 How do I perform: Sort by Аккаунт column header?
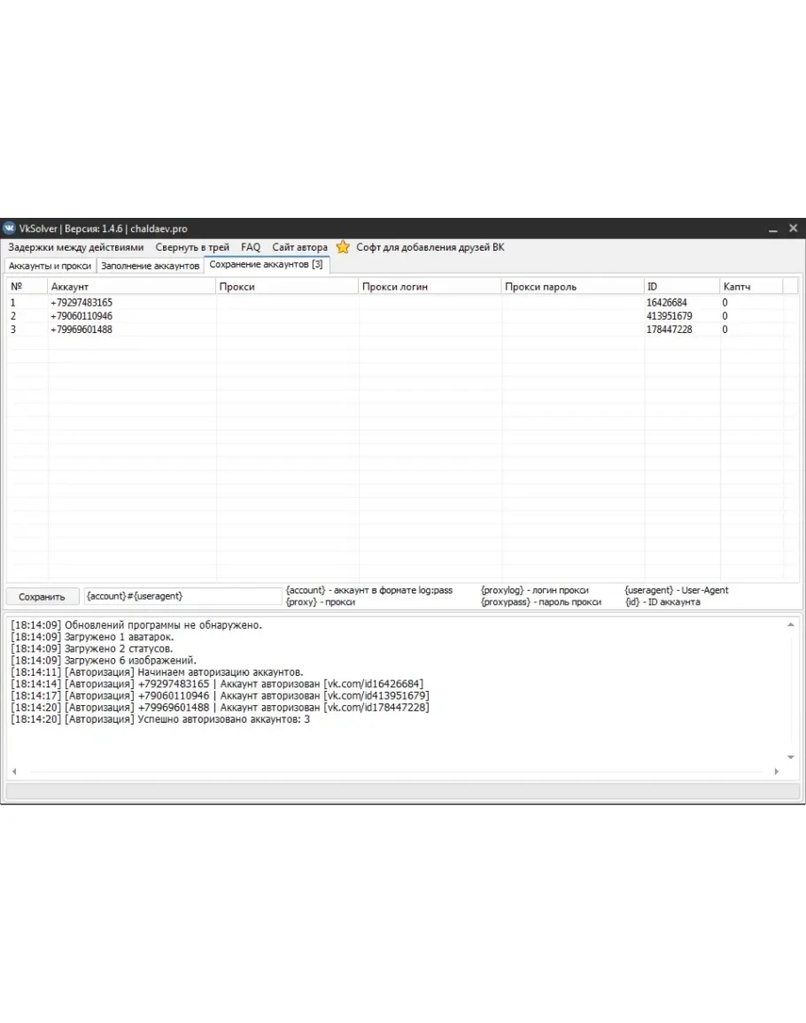click(x=131, y=287)
